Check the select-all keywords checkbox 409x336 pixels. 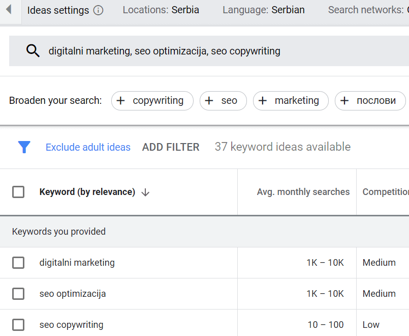19,192
